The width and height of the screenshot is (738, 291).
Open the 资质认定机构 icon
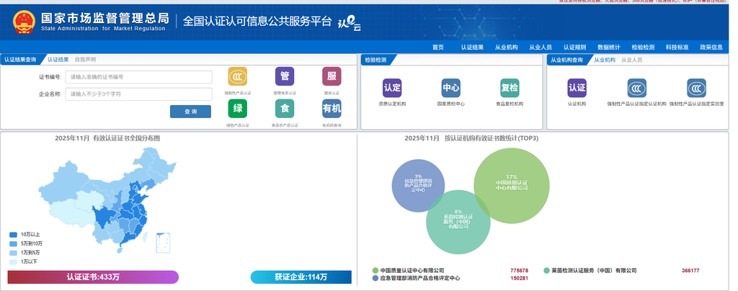click(392, 88)
